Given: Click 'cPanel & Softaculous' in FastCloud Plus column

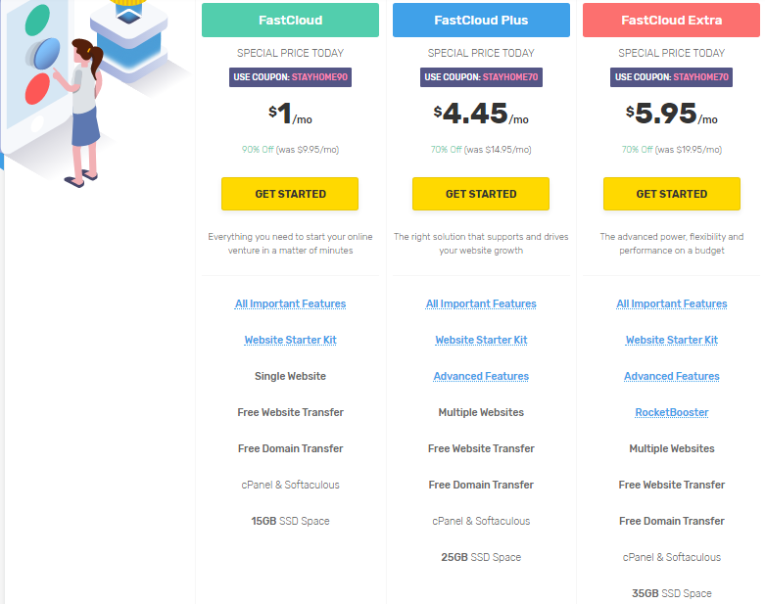Looking at the screenshot, I should point(481,521).
